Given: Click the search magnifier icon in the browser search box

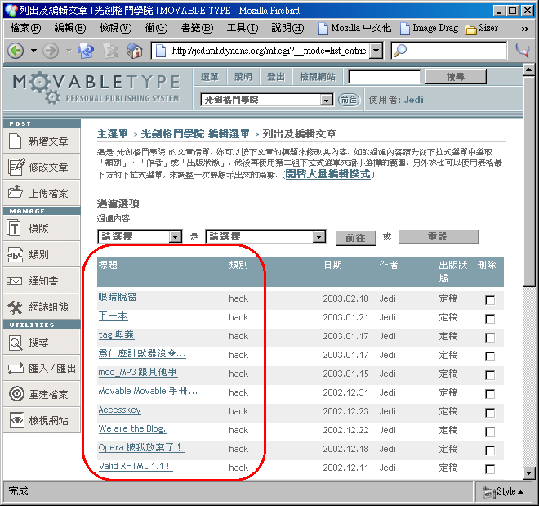Looking at the screenshot, I should [x=400, y=51].
